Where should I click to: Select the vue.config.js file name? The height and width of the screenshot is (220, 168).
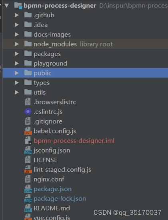(x=52, y=217)
